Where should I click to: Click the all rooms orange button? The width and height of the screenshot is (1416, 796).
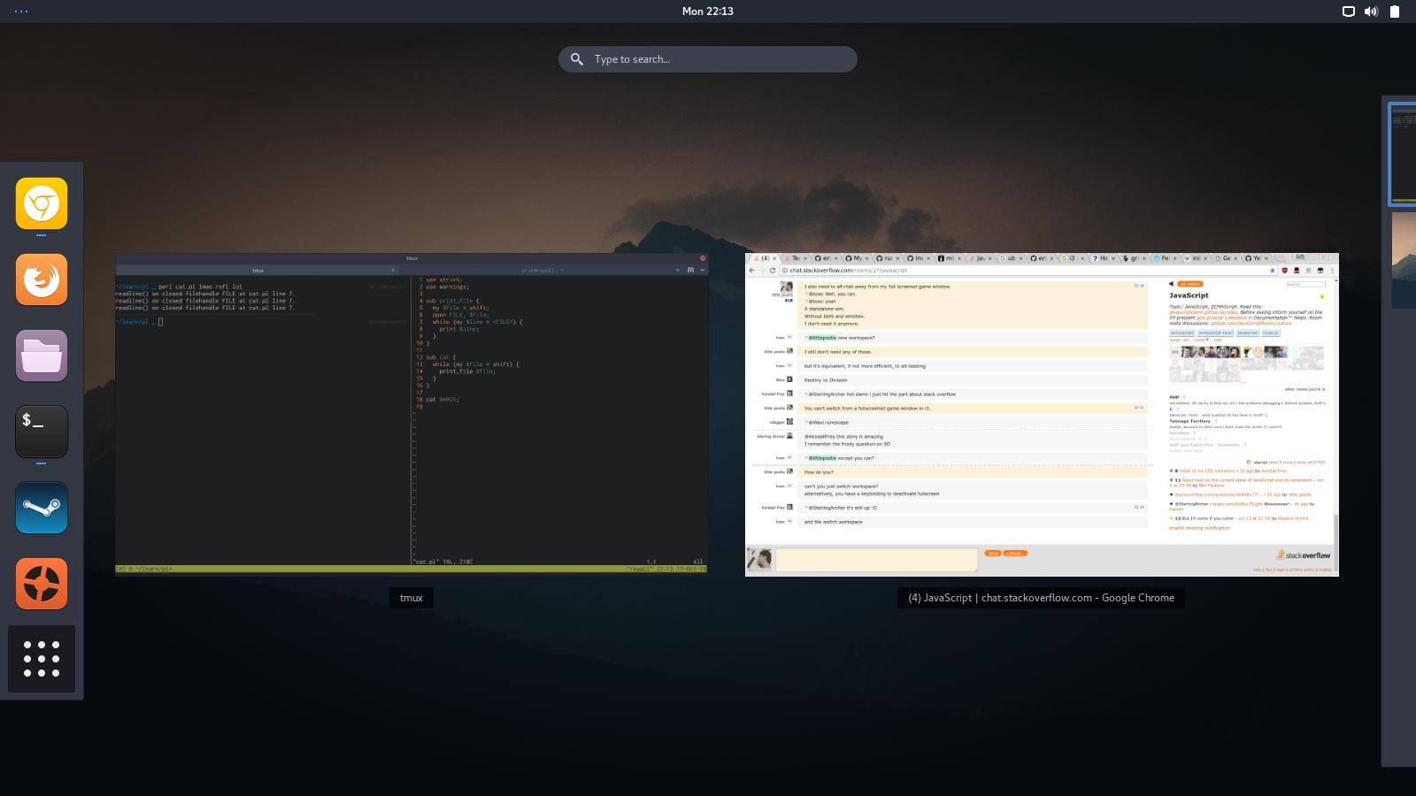(1190, 284)
